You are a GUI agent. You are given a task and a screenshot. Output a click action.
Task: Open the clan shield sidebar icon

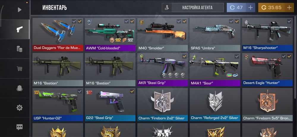[x=20, y=88]
